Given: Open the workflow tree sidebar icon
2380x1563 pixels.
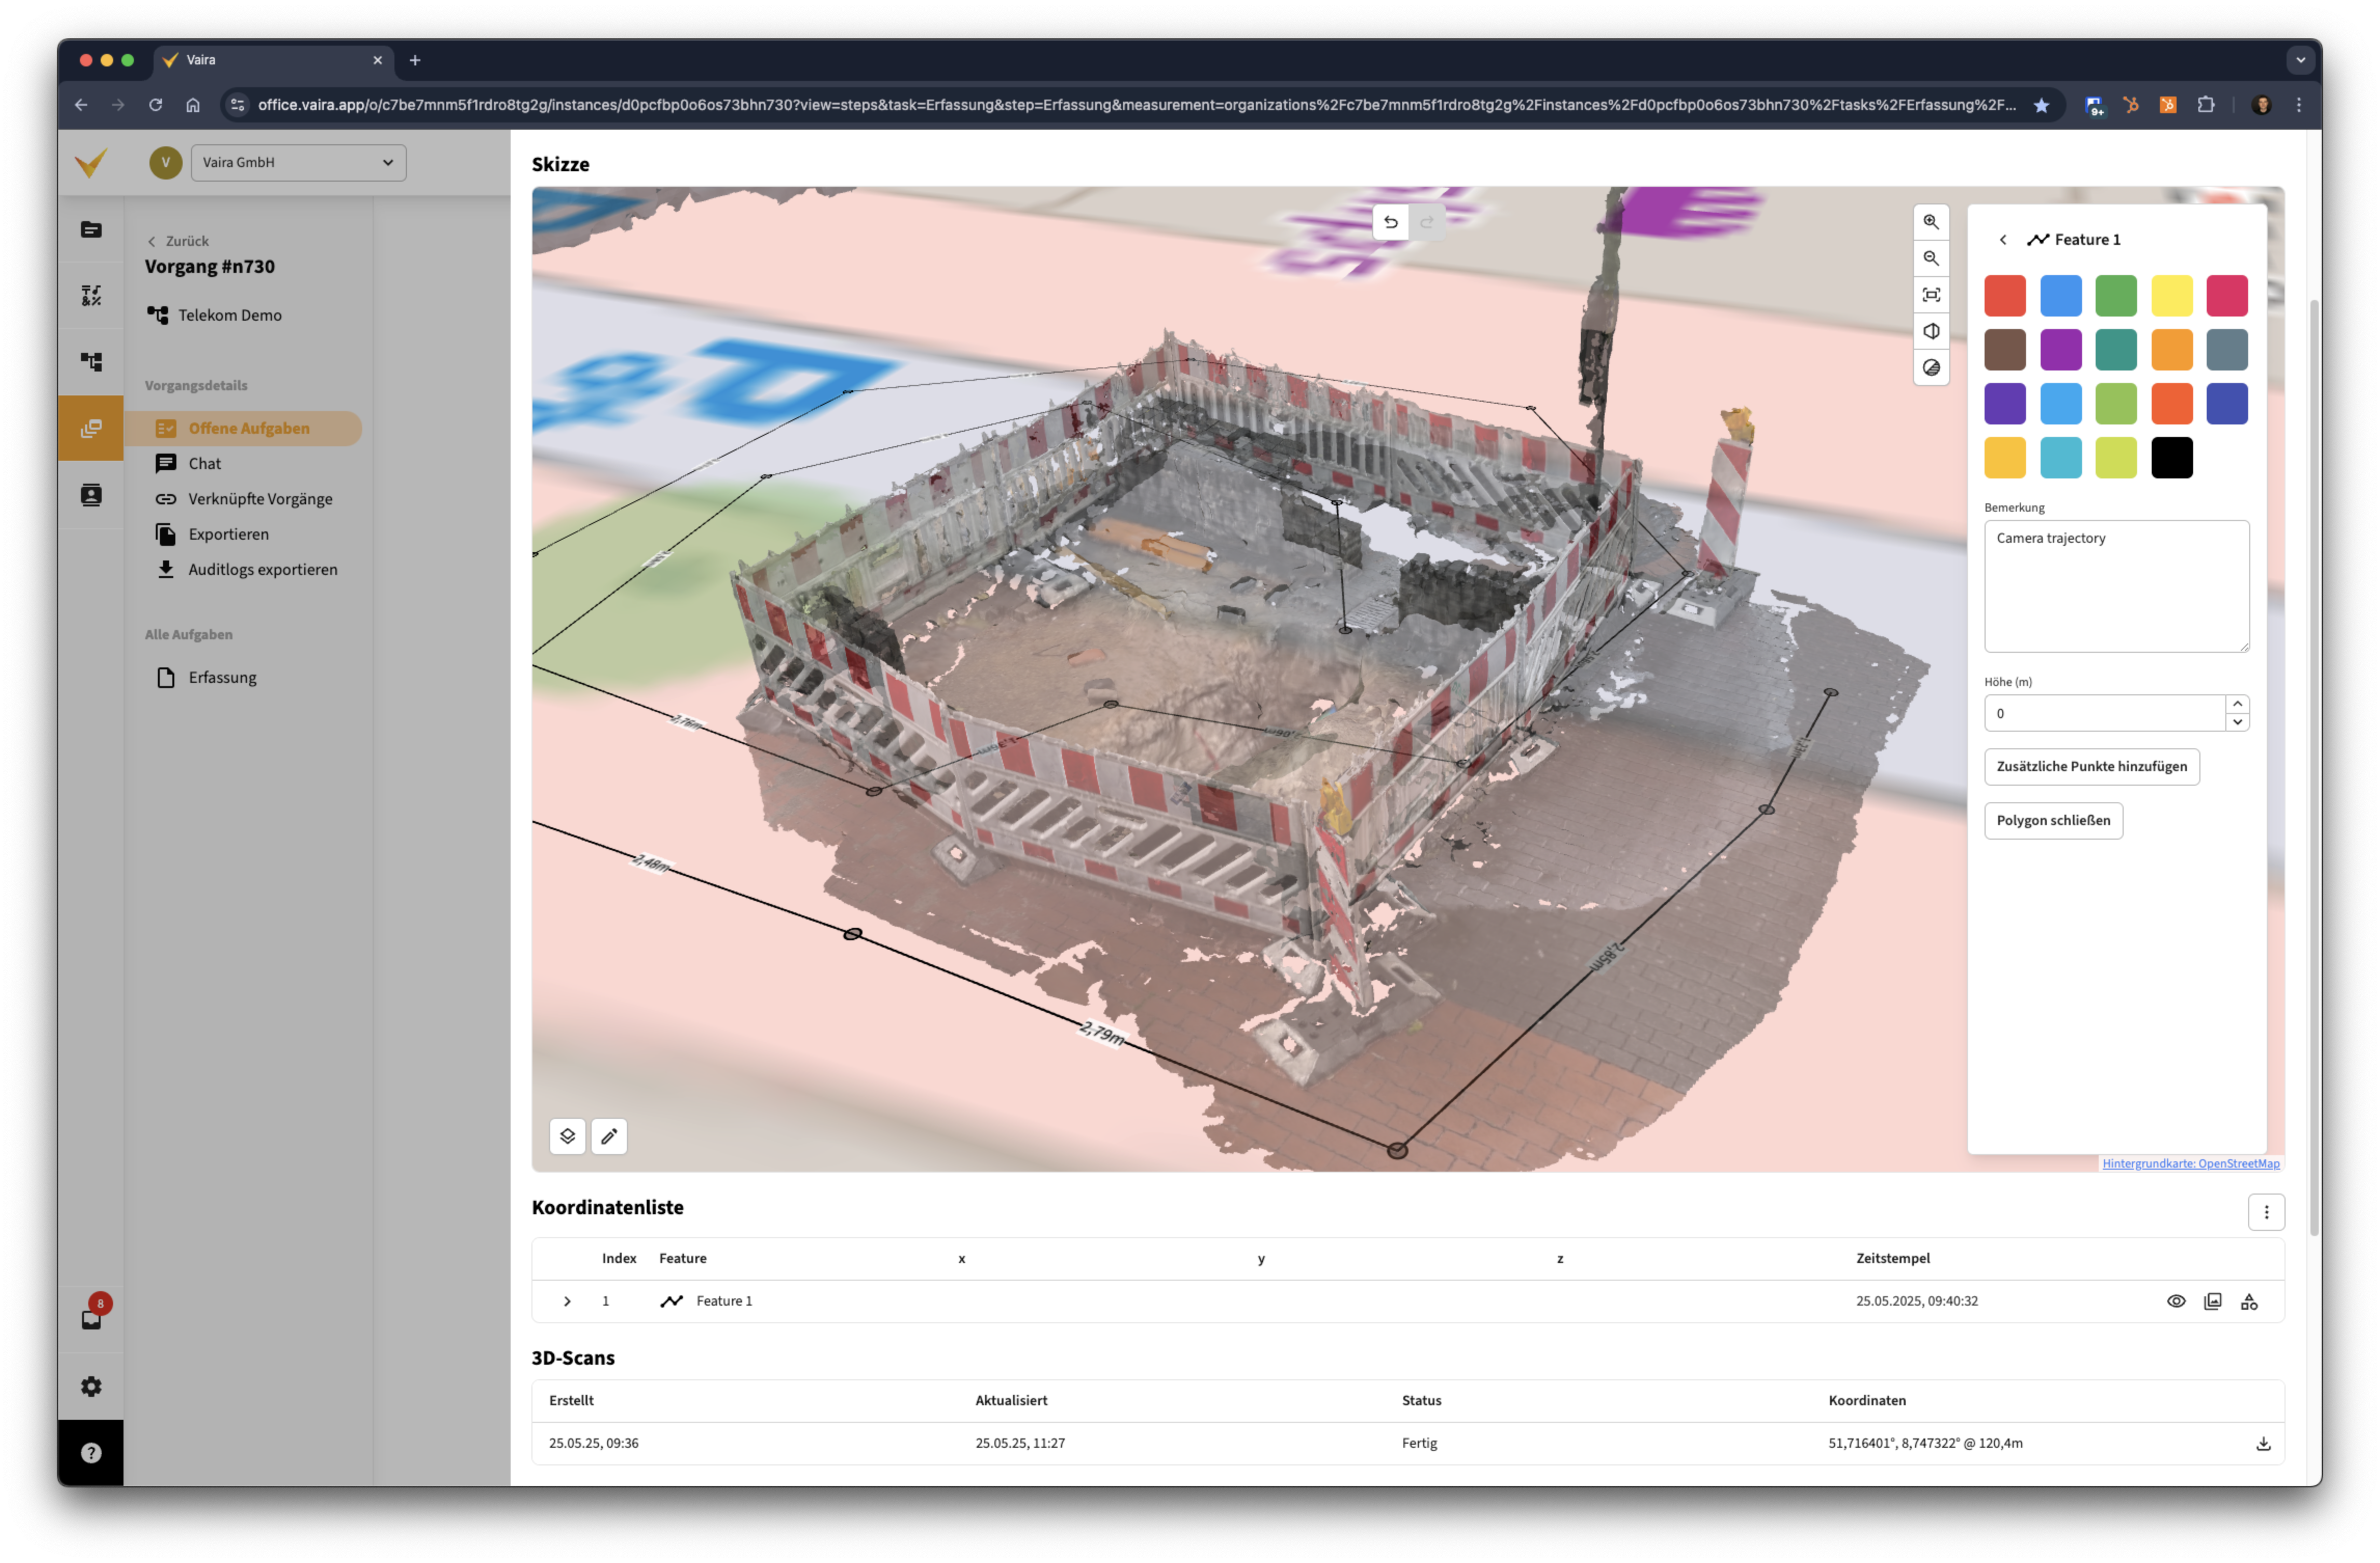Looking at the screenshot, I should point(91,362).
